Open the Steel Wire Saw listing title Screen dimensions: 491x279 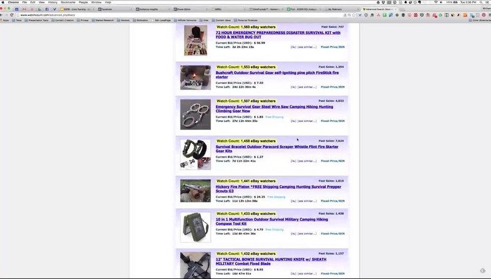274,109
